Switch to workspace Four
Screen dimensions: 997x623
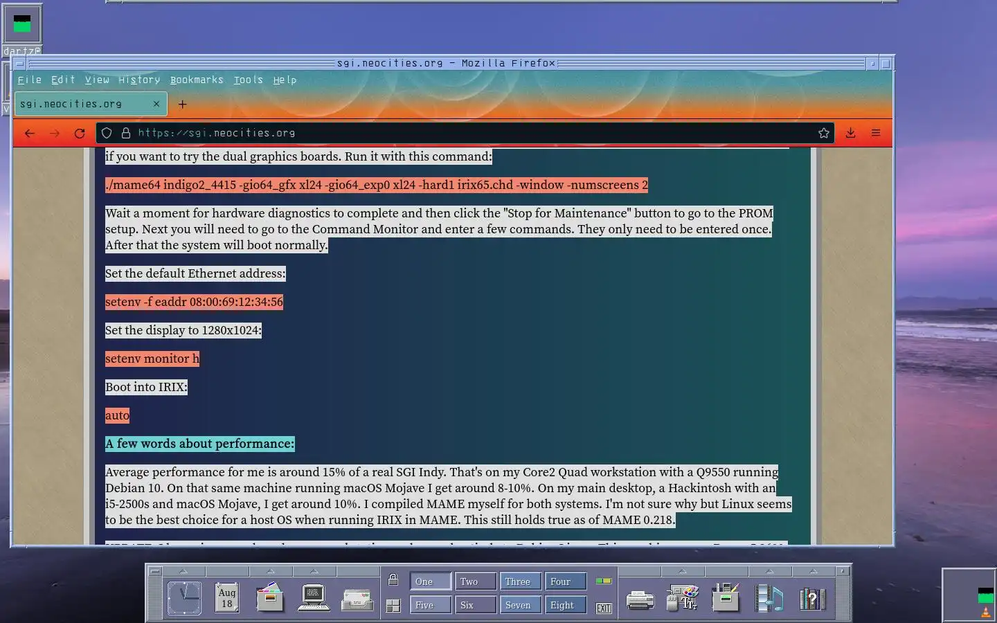point(566,581)
